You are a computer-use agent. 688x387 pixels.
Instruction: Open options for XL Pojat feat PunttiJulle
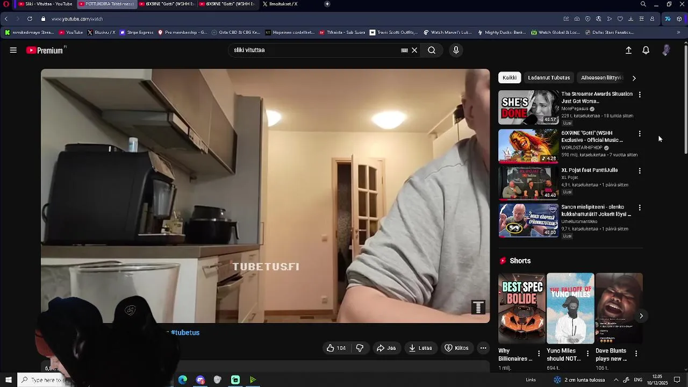pyautogui.click(x=640, y=171)
